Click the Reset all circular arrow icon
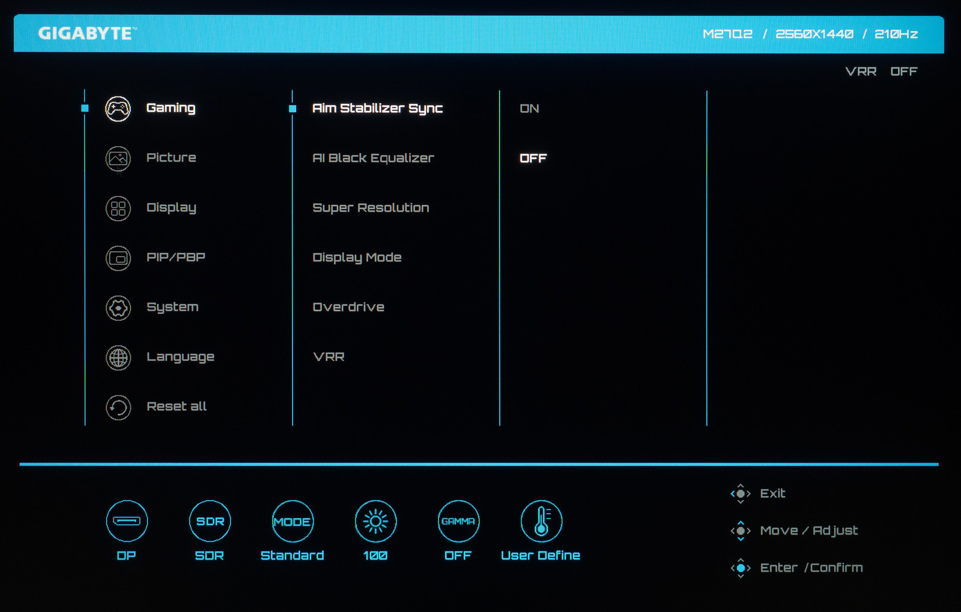The height and width of the screenshot is (612, 961). 118,408
